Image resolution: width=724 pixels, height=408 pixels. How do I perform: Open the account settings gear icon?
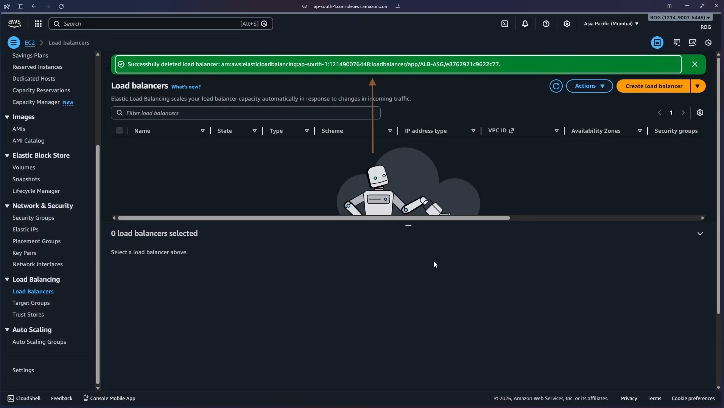[566, 23]
